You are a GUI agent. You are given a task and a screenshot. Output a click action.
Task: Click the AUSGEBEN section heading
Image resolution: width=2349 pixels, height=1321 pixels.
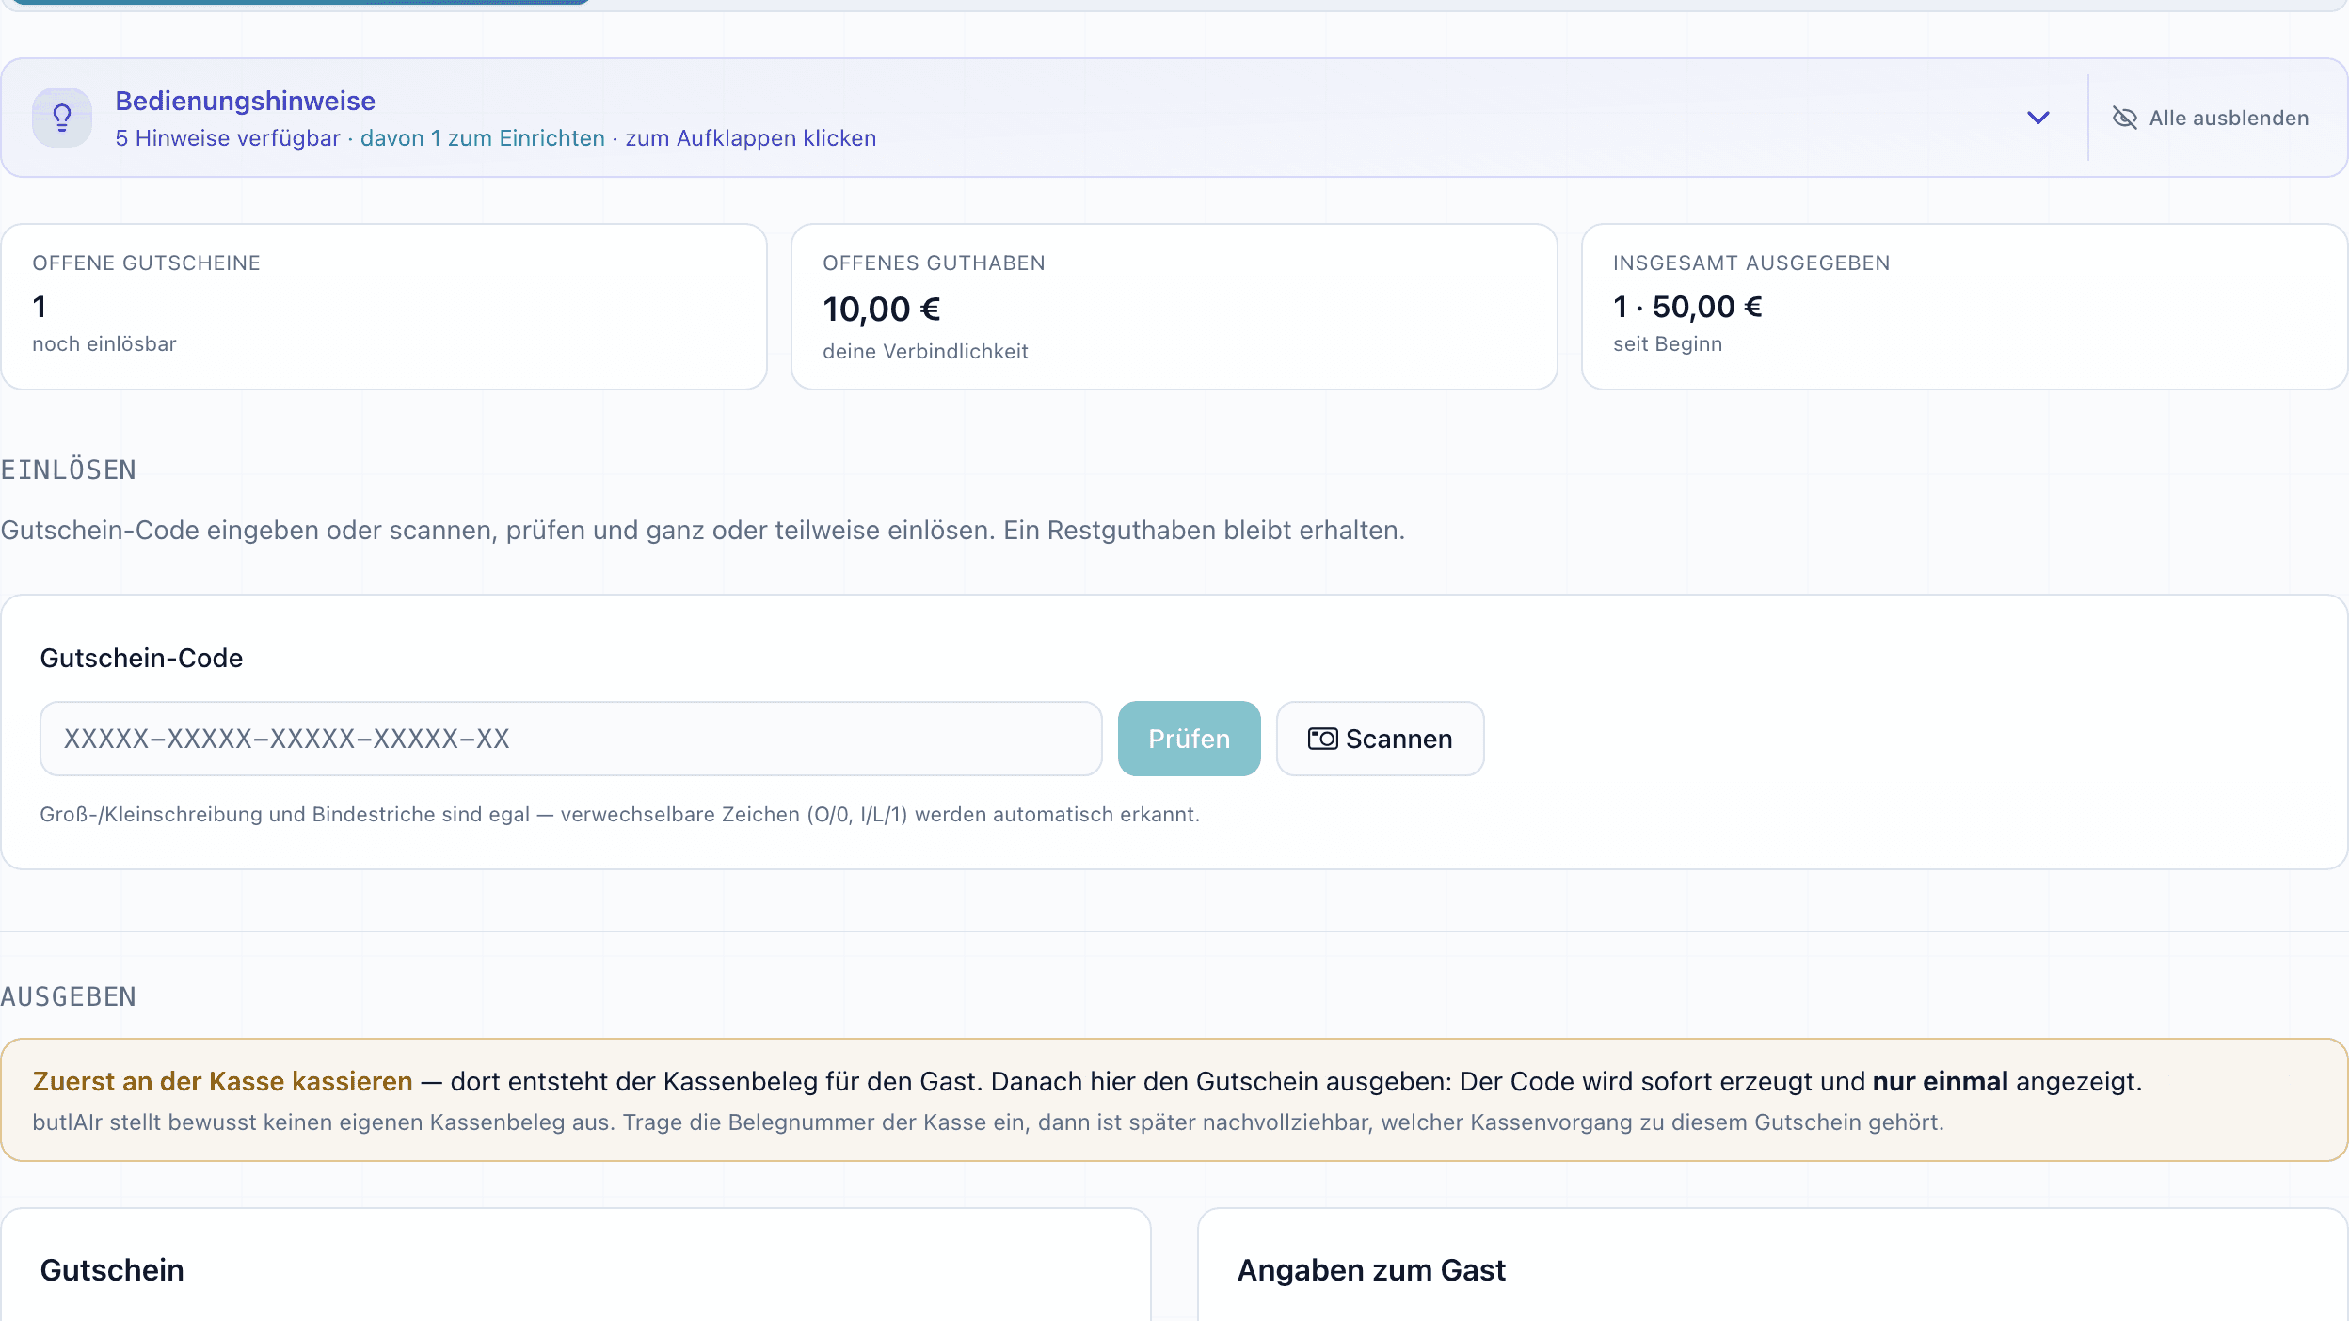69,996
